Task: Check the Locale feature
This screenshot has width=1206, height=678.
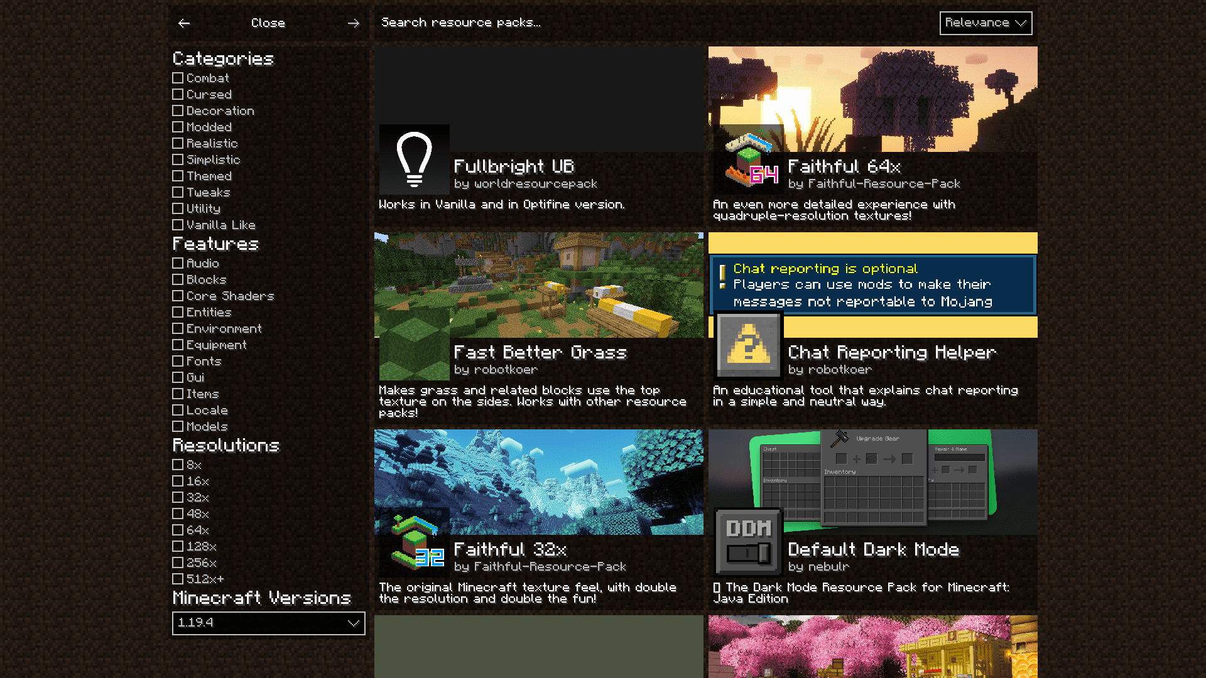Action: pos(178,410)
